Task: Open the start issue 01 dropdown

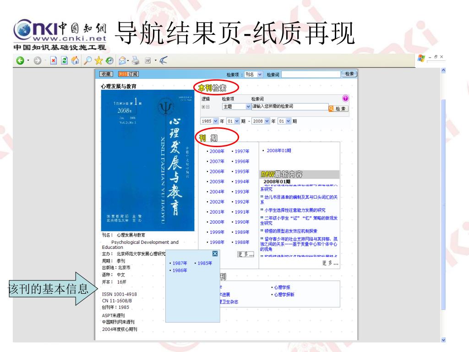Action: pyautogui.click(x=237, y=121)
